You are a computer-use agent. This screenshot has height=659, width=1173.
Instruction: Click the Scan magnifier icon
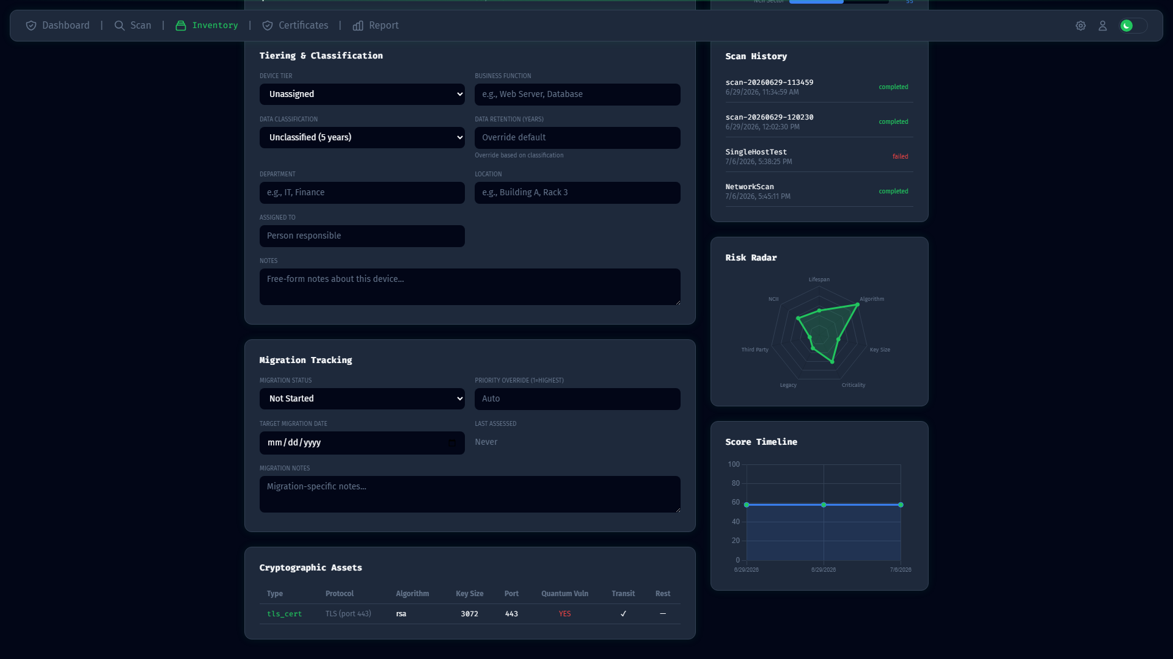click(x=120, y=26)
